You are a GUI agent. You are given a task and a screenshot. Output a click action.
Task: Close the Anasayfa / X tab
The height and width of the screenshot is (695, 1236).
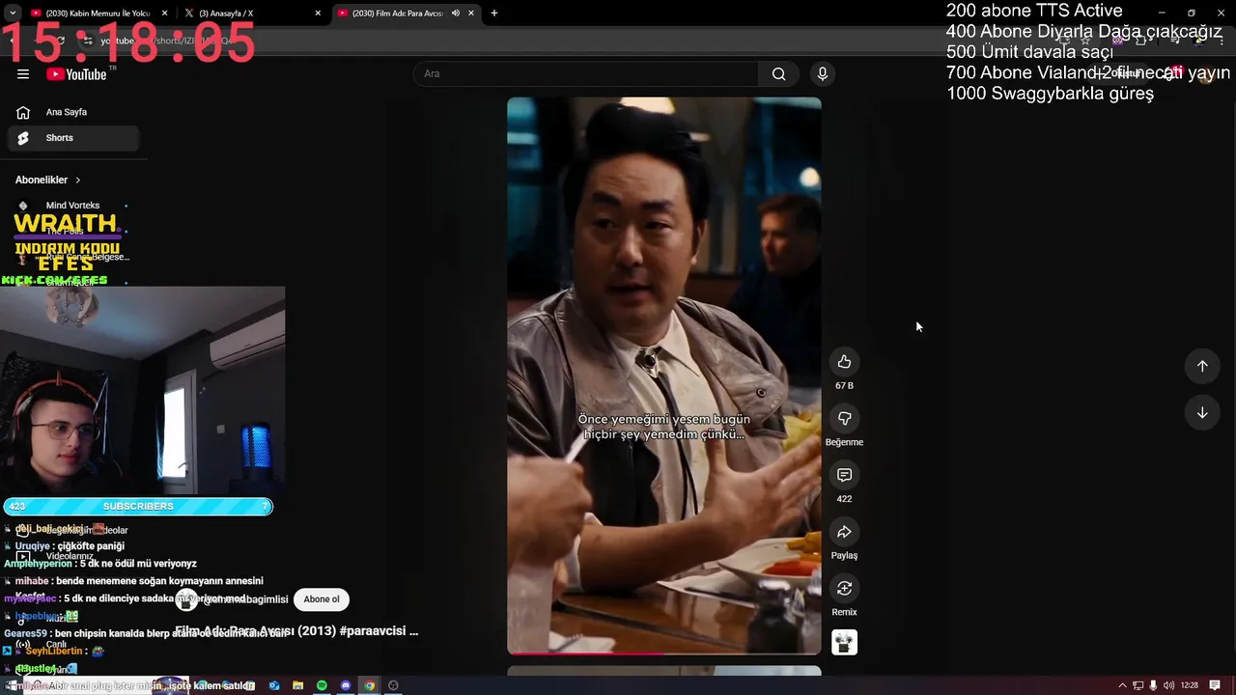(319, 14)
